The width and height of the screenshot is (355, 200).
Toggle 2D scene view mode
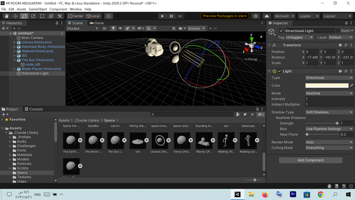[105, 29]
